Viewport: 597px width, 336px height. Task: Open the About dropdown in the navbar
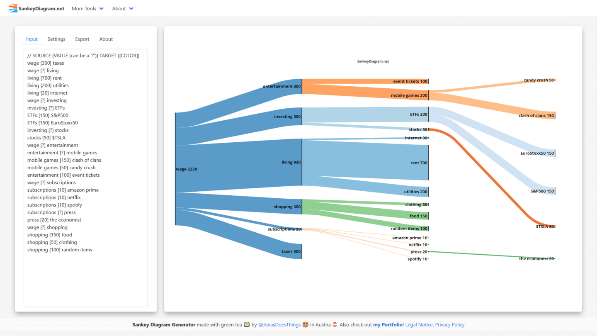[x=119, y=8]
